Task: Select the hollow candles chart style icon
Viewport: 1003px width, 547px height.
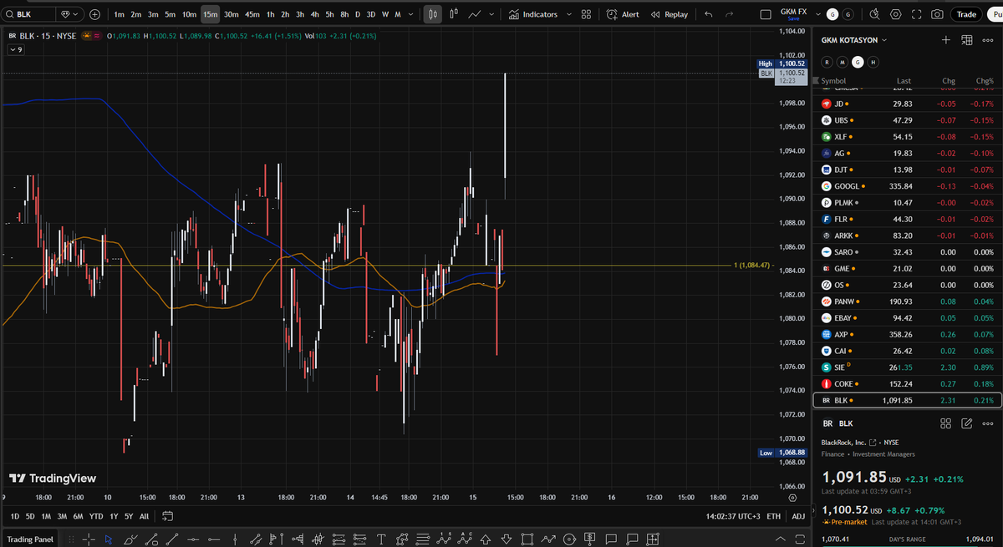Action: (x=454, y=14)
